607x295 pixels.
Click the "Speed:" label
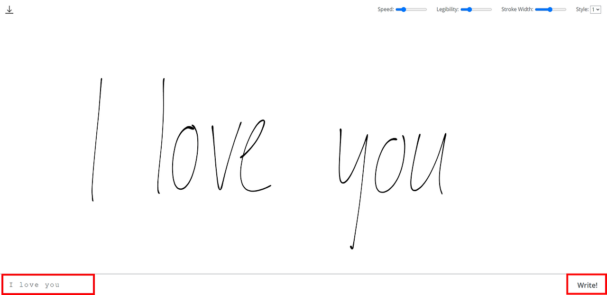tap(386, 9)
